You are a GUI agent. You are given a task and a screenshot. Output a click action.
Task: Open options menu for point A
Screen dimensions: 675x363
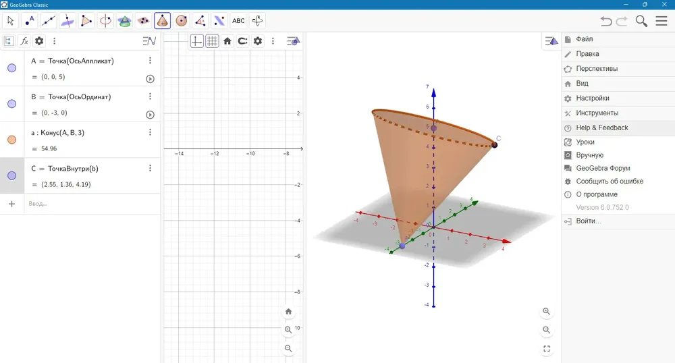(150, 61)
